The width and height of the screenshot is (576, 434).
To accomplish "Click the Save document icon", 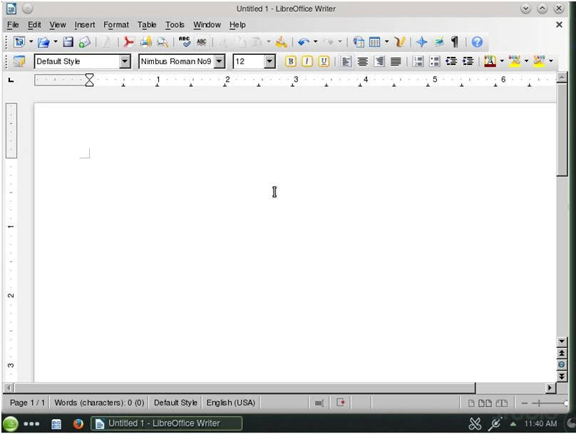I will coord(68,42).
